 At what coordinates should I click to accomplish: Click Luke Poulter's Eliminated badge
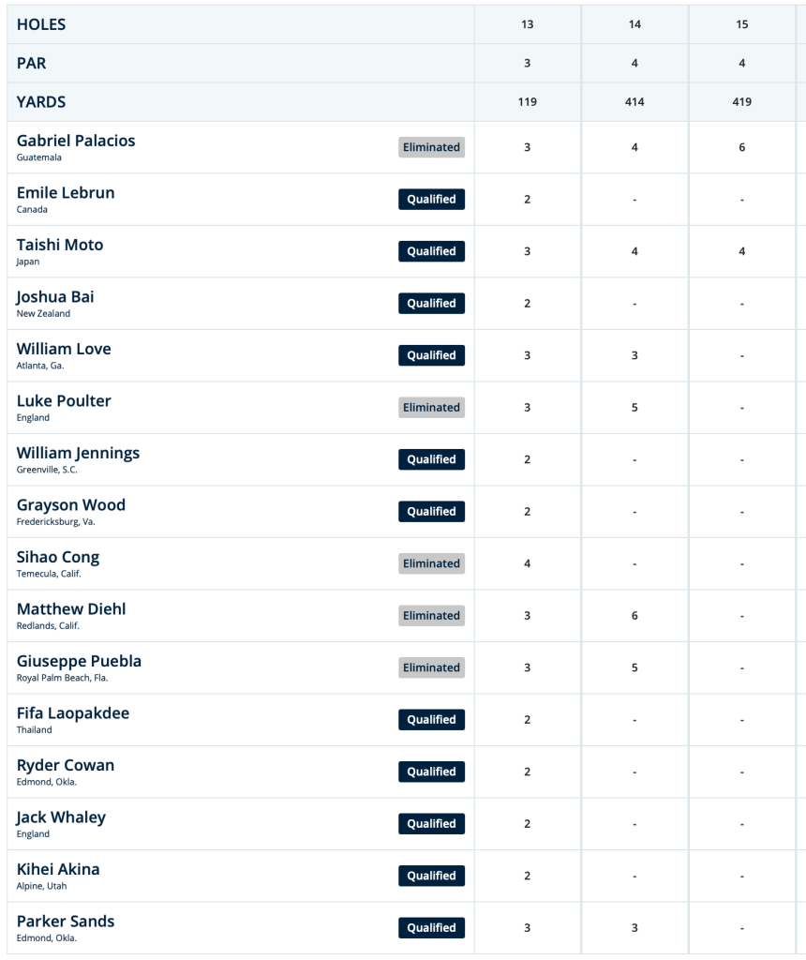pos(431,407)
